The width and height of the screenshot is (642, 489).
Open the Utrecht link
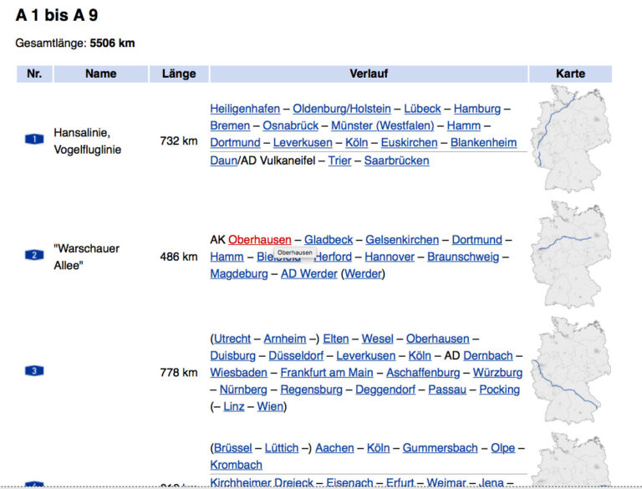coord(232,339)
